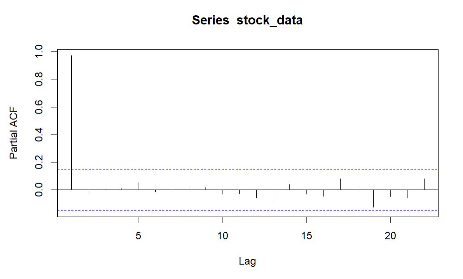Click the y-axis tick label 1.0
The height and width of the screenshot is (279, 463).
point(39,51)
